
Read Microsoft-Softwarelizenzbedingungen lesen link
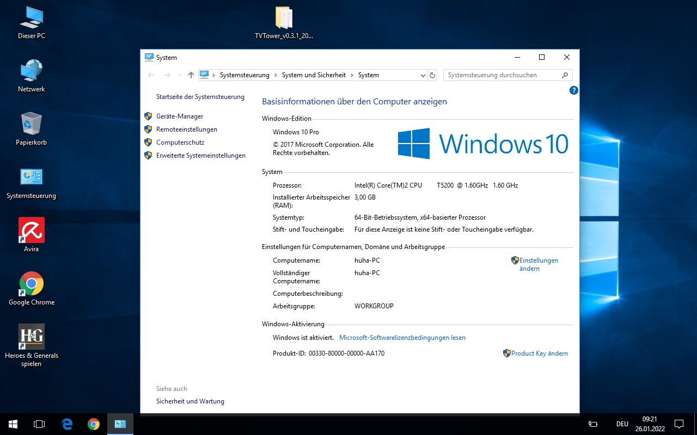coord(402,338)
